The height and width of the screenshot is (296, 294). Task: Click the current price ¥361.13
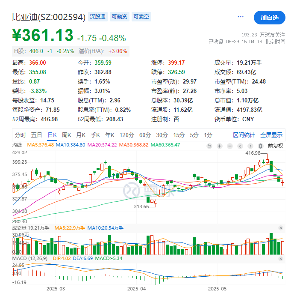(43, 35)
